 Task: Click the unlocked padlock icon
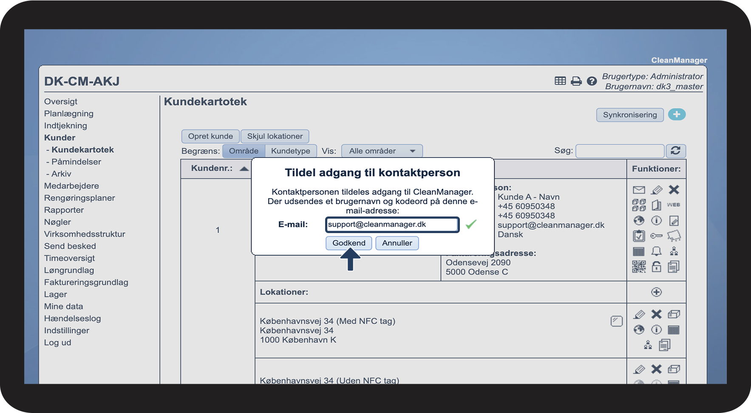(x=657, y=267)
